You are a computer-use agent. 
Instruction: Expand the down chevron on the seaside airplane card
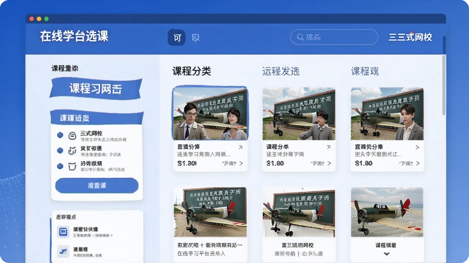[387, 254]
